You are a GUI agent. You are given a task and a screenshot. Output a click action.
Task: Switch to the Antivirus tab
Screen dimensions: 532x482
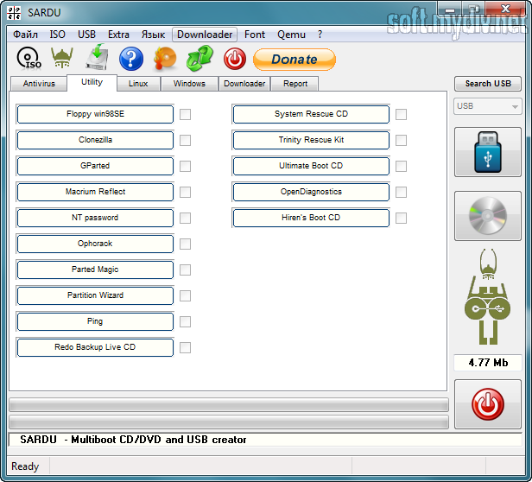[x=39, y=84]
